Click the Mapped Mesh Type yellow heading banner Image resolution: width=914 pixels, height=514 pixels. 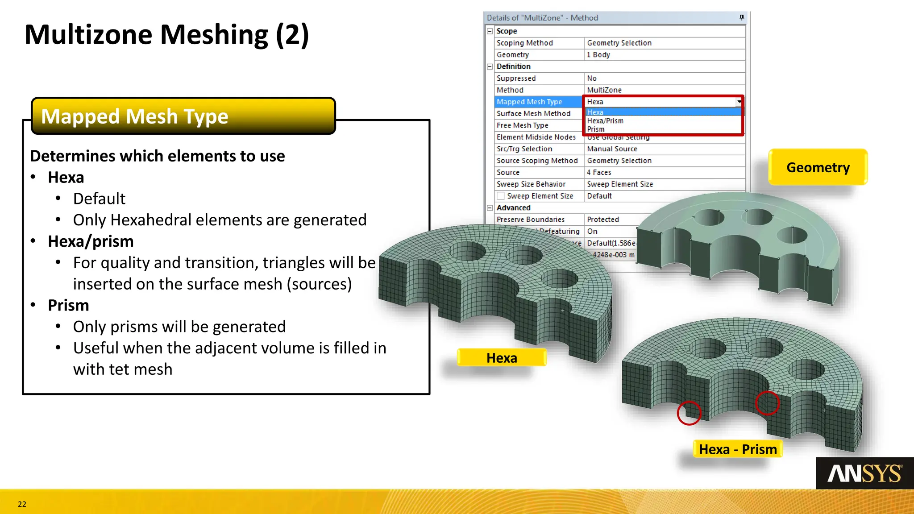[x=183, y=116]
